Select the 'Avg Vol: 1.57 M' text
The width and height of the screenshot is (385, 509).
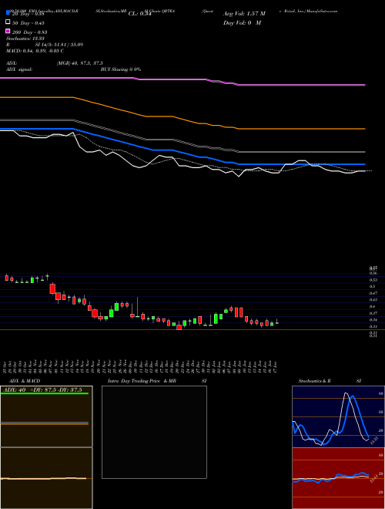(x=244, y=14)
